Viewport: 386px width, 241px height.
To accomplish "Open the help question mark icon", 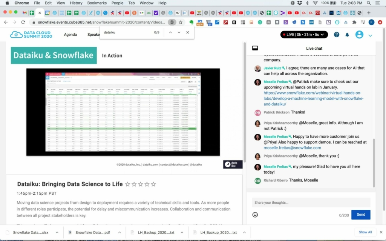I will (337, 34).
